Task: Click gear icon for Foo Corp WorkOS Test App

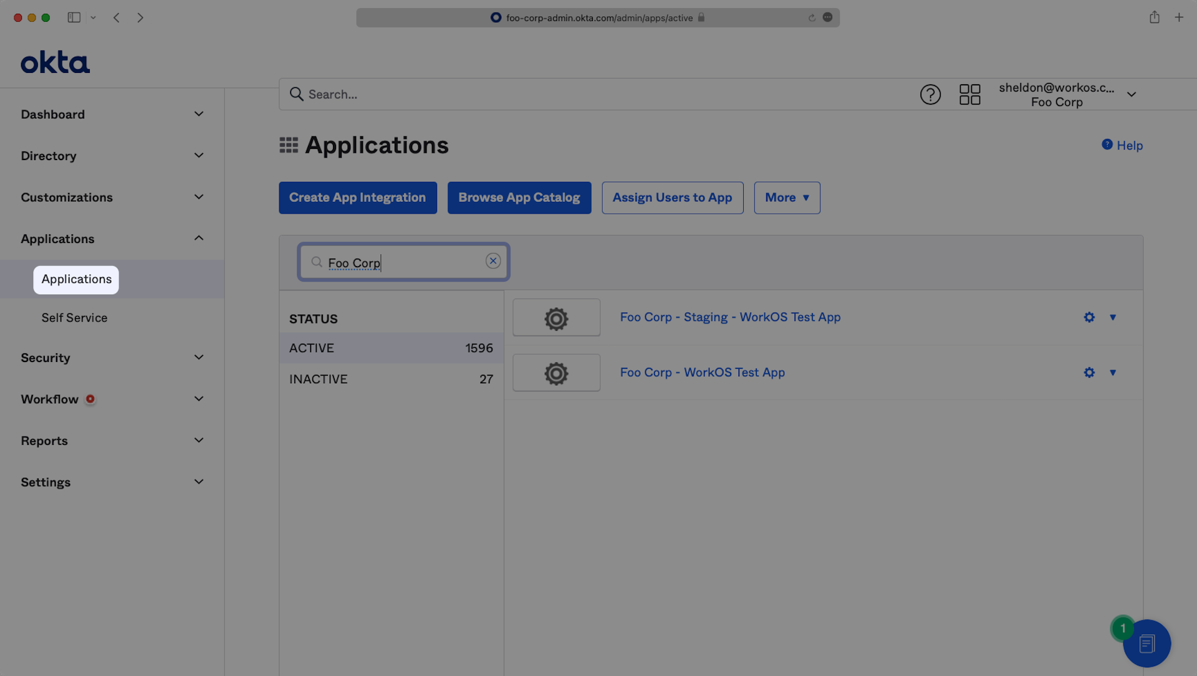Action: point(1089,373)
